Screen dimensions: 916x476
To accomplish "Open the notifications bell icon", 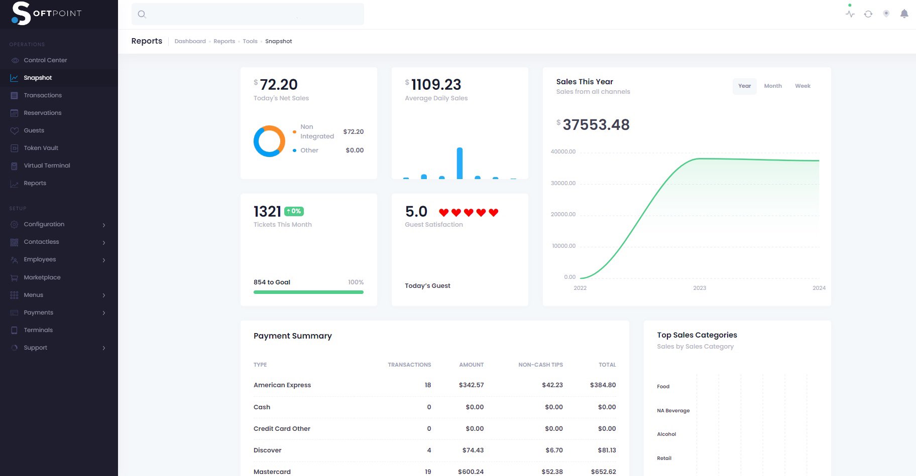I will (x=904, y=14).
